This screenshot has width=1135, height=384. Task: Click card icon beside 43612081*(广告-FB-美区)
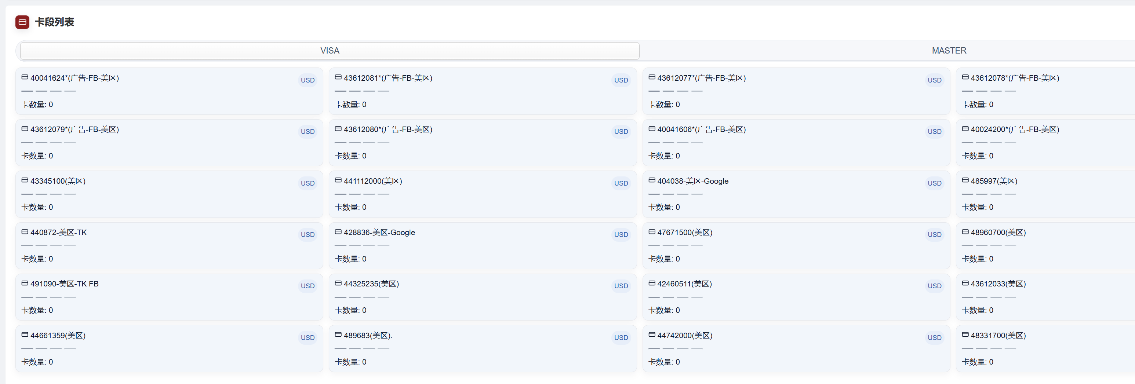[338, 77]
